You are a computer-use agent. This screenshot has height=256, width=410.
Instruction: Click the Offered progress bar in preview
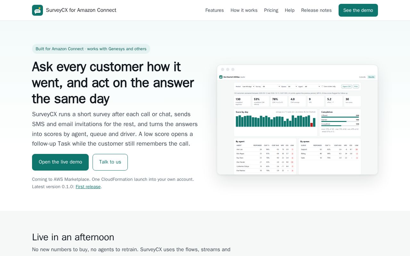[340, 117]
